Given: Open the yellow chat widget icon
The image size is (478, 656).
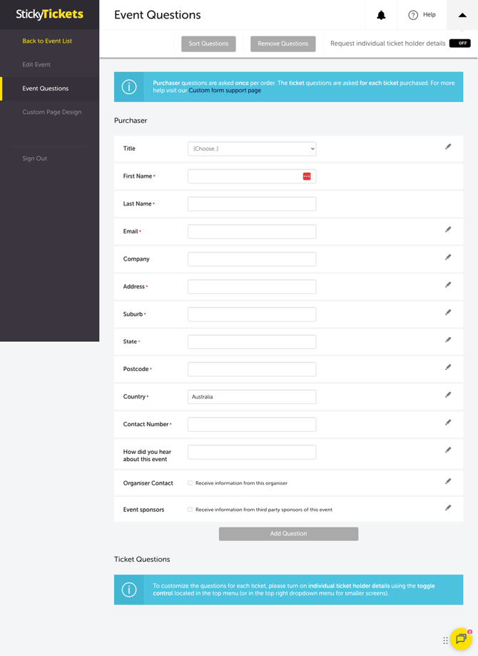Looking at the screenshot, I should (461, 639).
